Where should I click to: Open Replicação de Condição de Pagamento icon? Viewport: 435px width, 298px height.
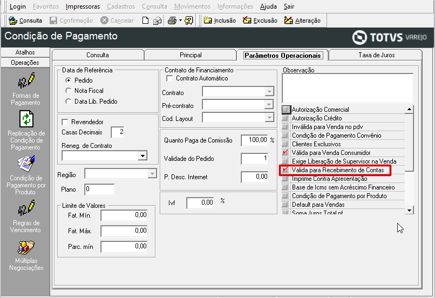pos(26,119)
